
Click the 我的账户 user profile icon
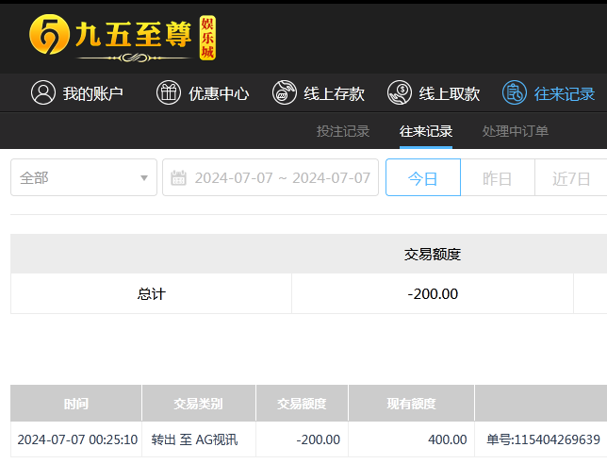tap(43, 92)
